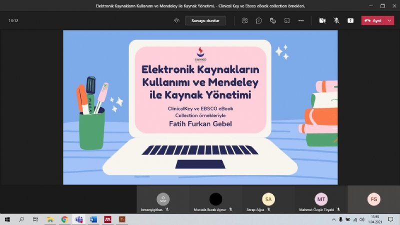Click the microphone tray icon
This screenshot has width=400, height=225.
pyautogui.click(x=341, y=219)
